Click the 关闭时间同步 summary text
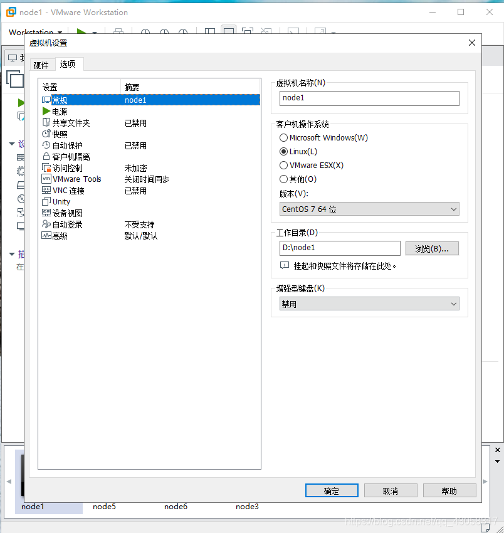Screen dimensions: 504x533 (x=147, y=179)
